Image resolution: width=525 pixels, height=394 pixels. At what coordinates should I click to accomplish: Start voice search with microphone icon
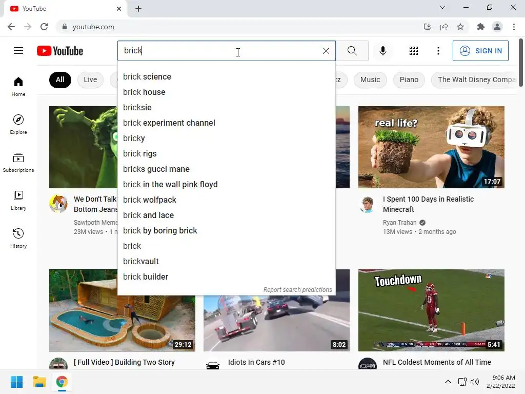point(382,51)
